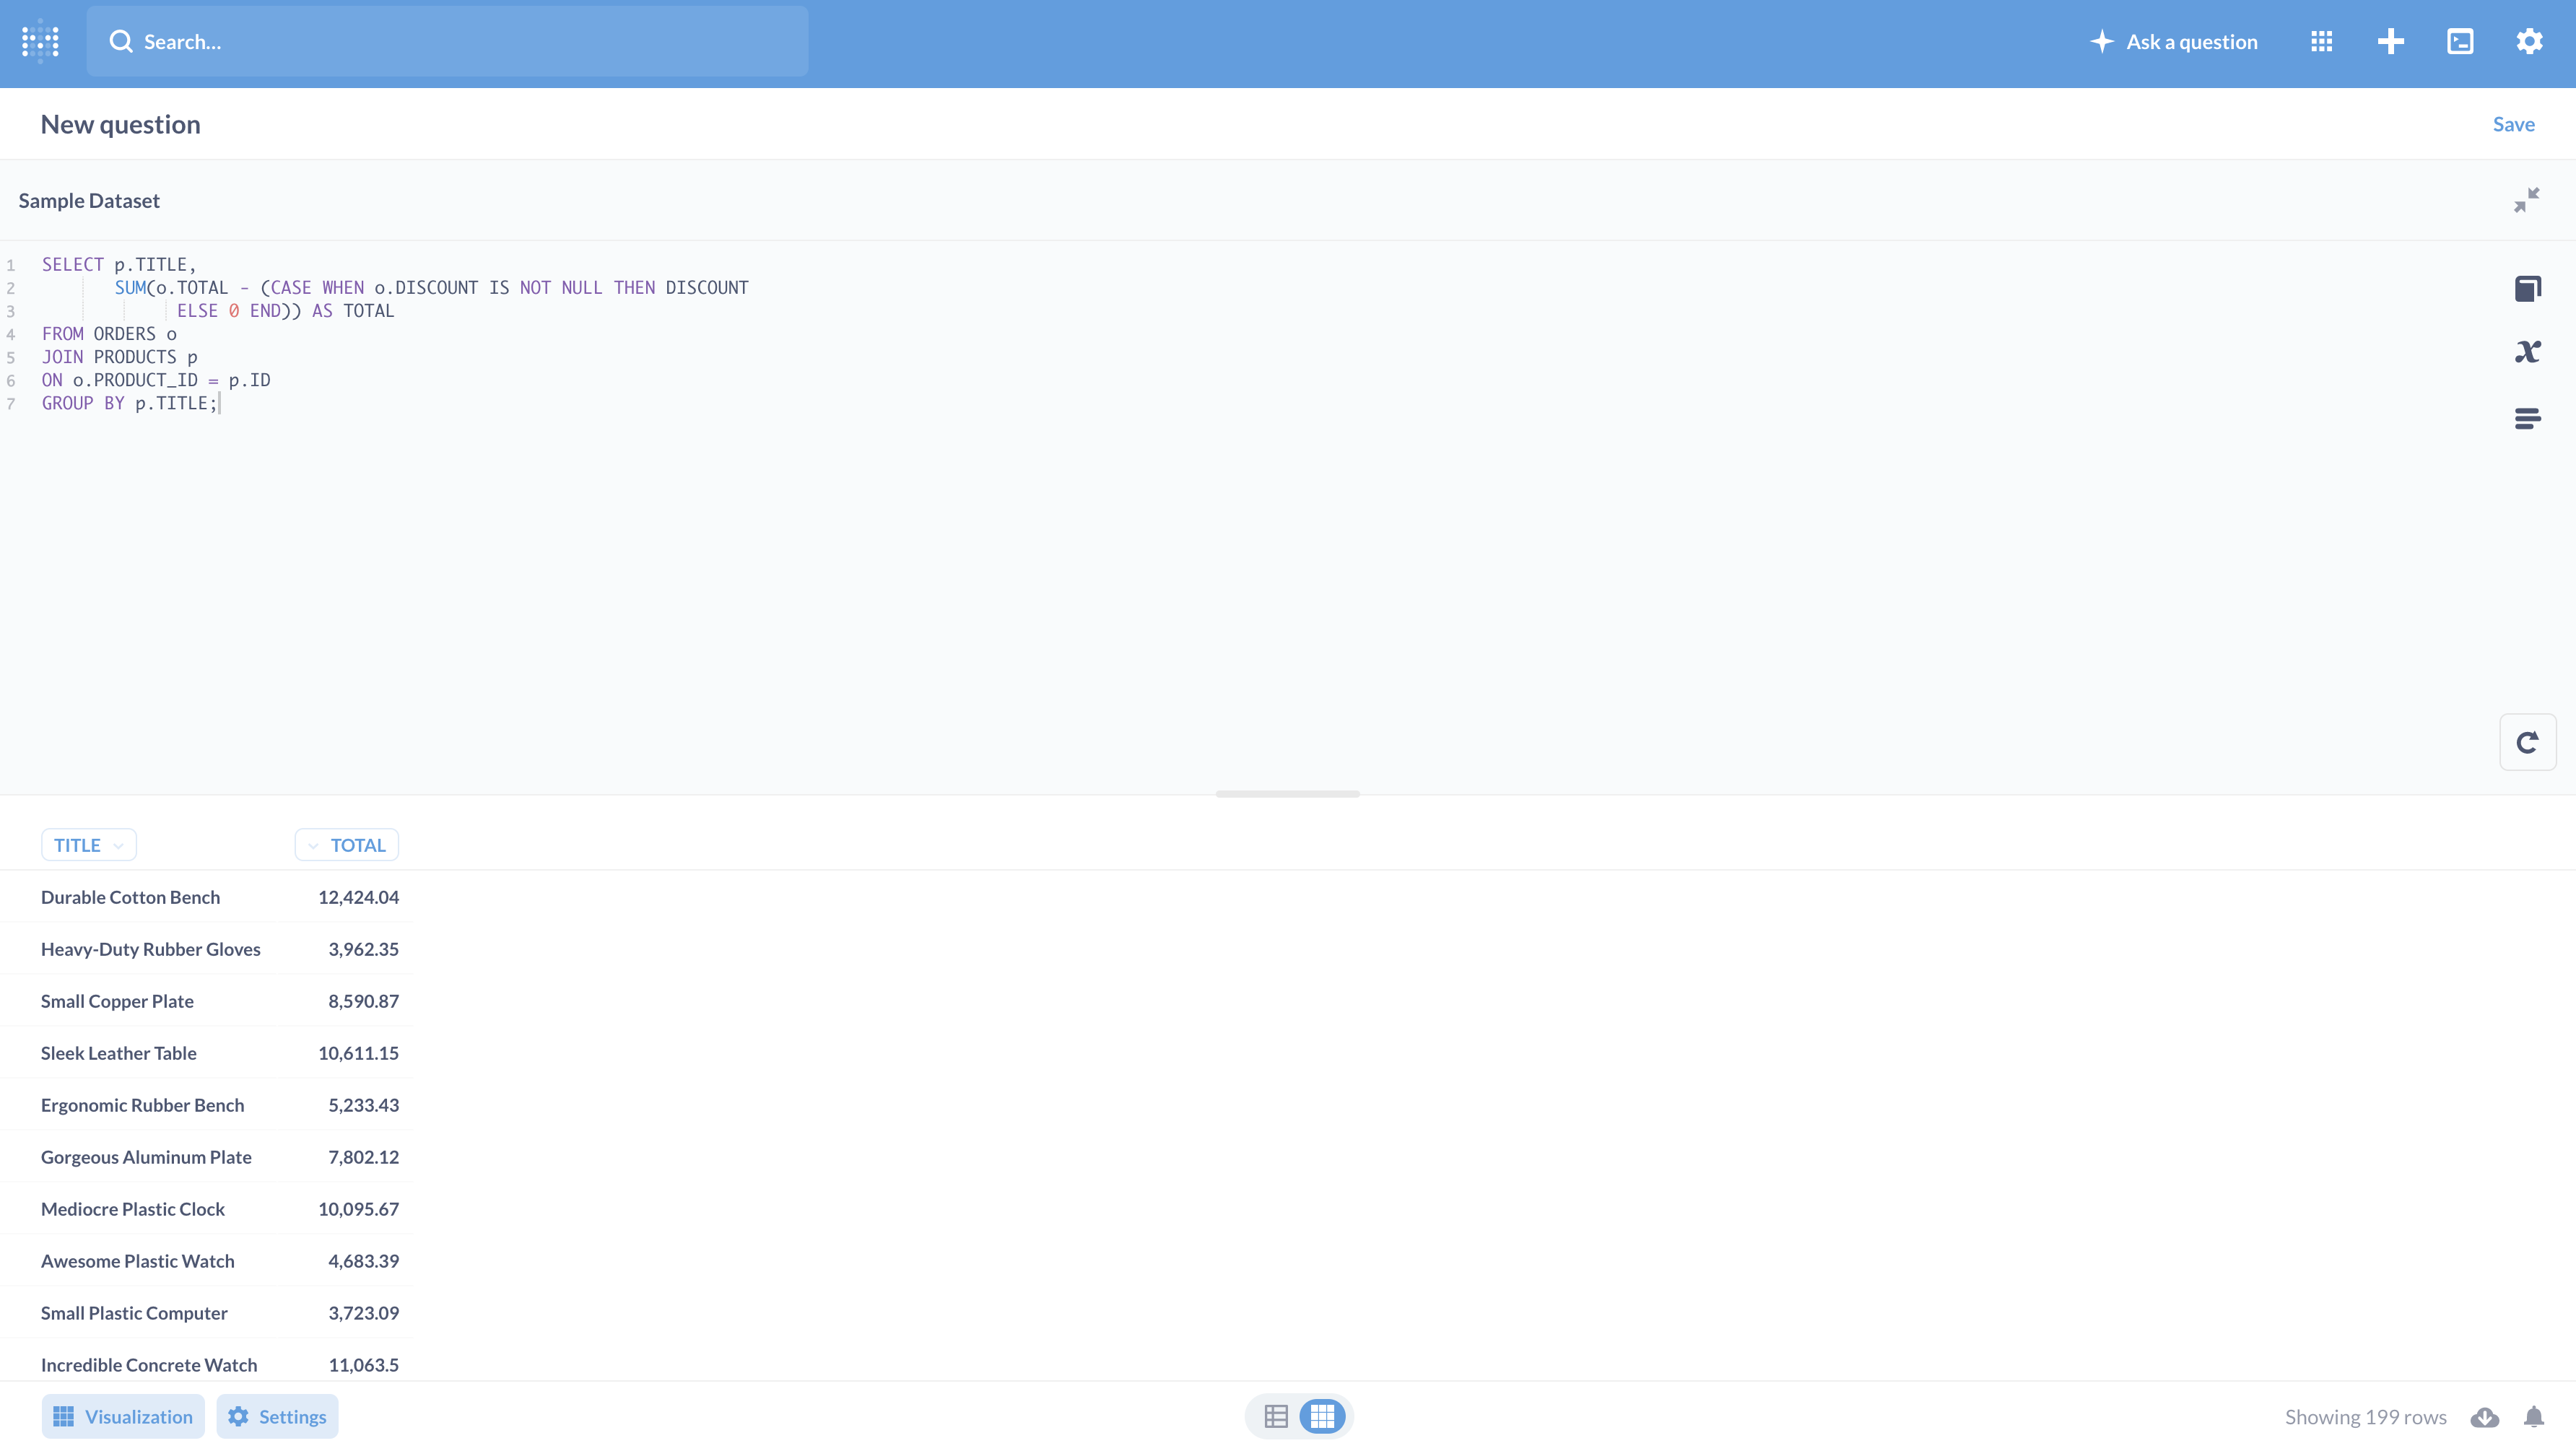
Task: Click the SUM(o.TOTAL CASE WHEN line
Action: tap(431, 288)
